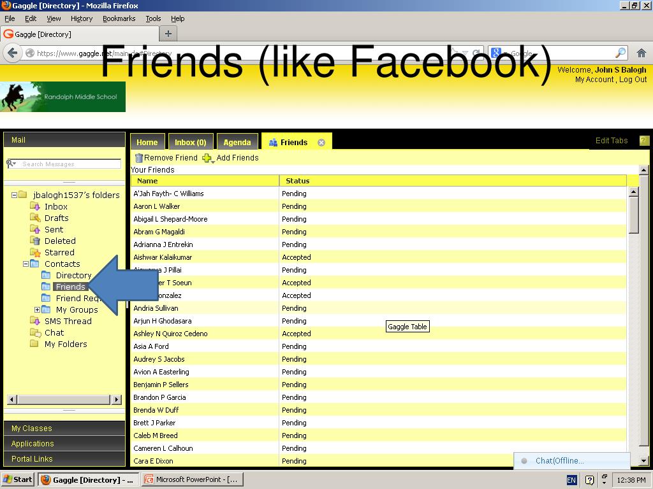Click the search messages magnifier icon
The image size is (653, 489).
(9, 164)
